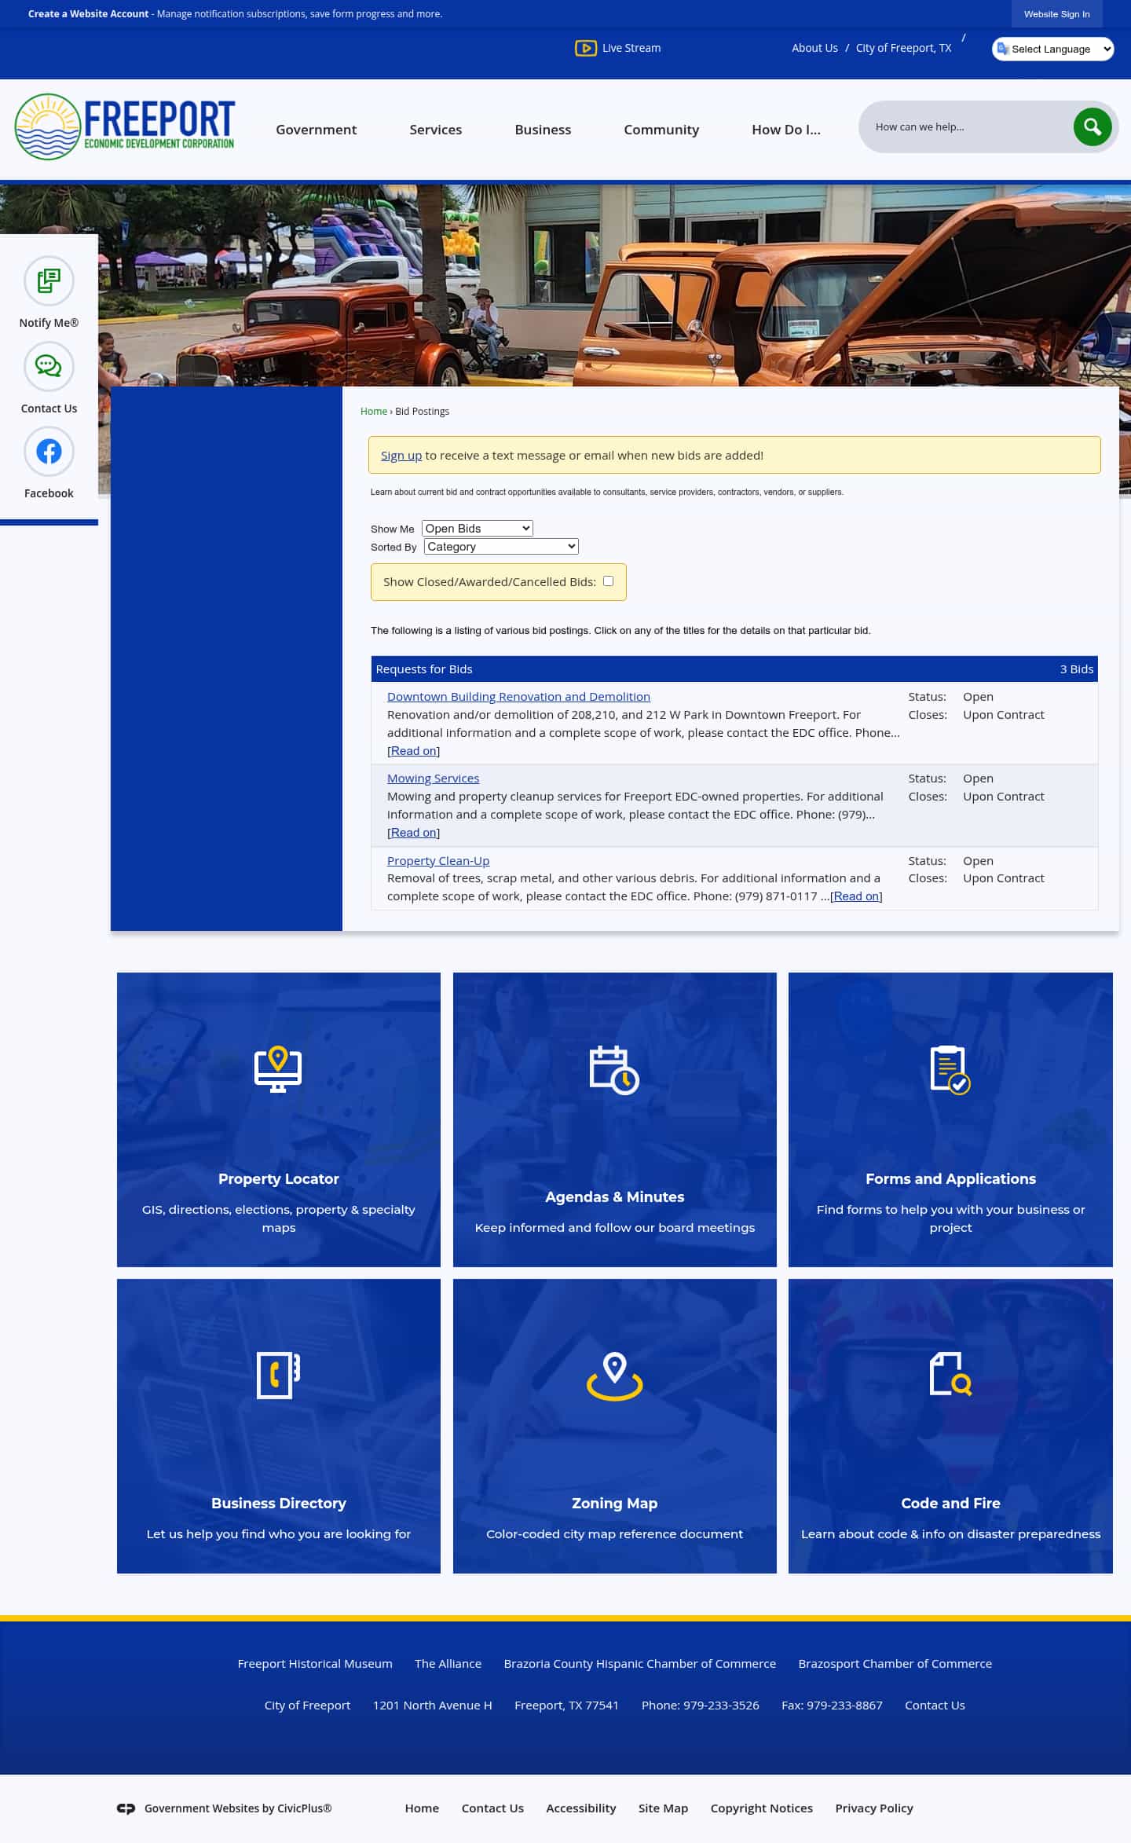Click Accessibility in the bottom footer
This screenshot has height=1843, width=1131.
click(x=580, y=1808)
